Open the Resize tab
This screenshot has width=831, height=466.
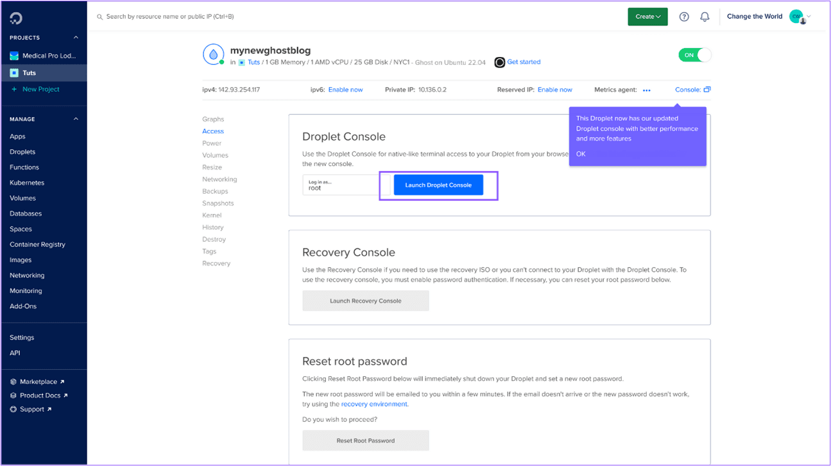212,167
